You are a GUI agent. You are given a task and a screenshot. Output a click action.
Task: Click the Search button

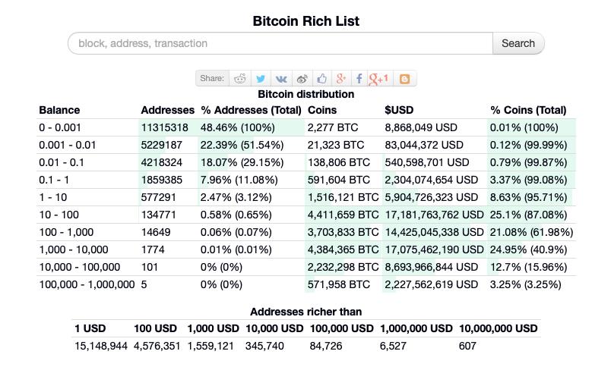[x=518, y=43]
